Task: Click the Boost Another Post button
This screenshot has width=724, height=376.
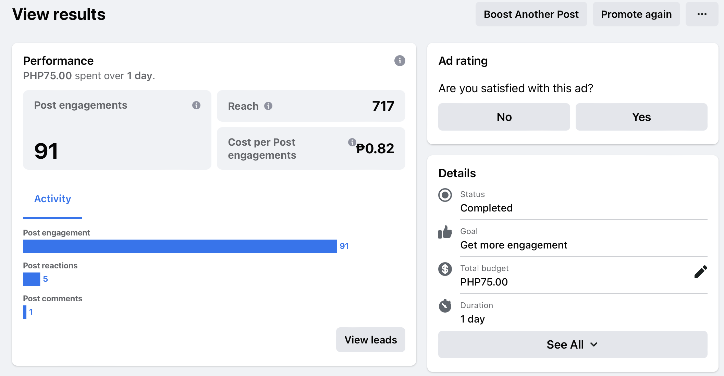Action: [x=531, y=14]
